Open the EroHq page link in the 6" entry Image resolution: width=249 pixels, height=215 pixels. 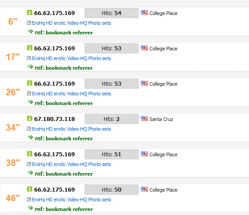point(71,23)
